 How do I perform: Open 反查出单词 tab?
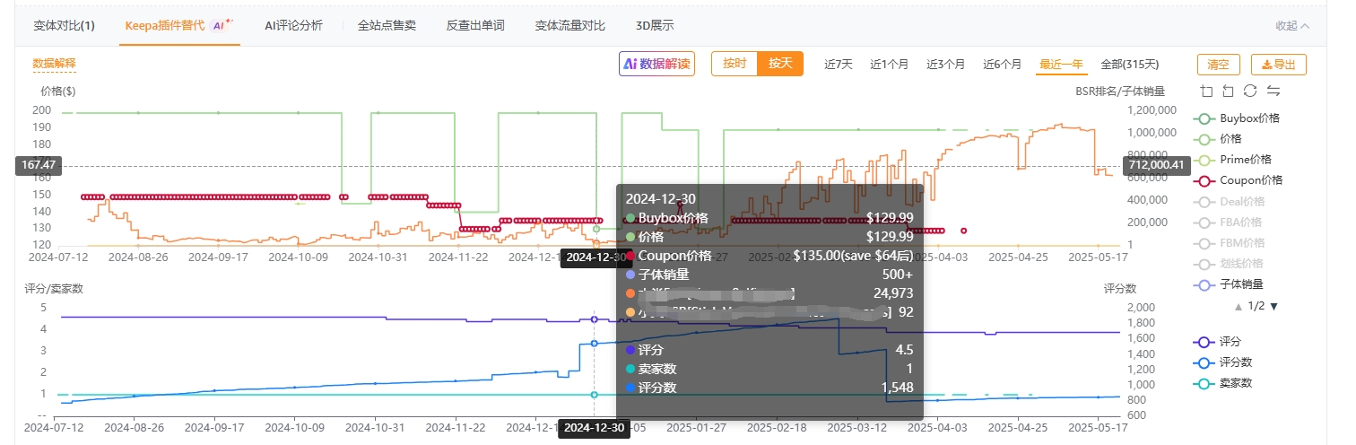click(475, 26)
